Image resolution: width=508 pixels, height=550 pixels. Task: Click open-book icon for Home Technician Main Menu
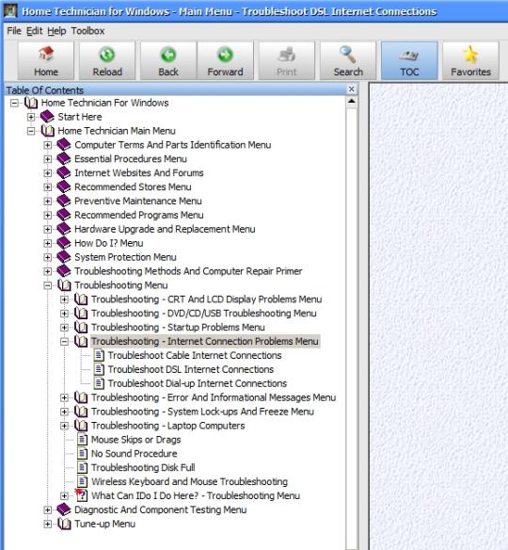coord(48,131)
